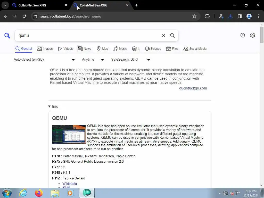The image size is (264, 198).
Task: Open Chrome three-dot menu
Action: [x=258, y=16]
